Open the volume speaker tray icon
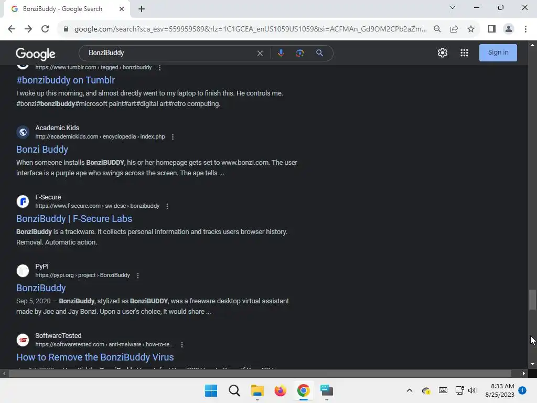Image resolution: width=537 pixels, height=403 pixels. coord(472,390)
